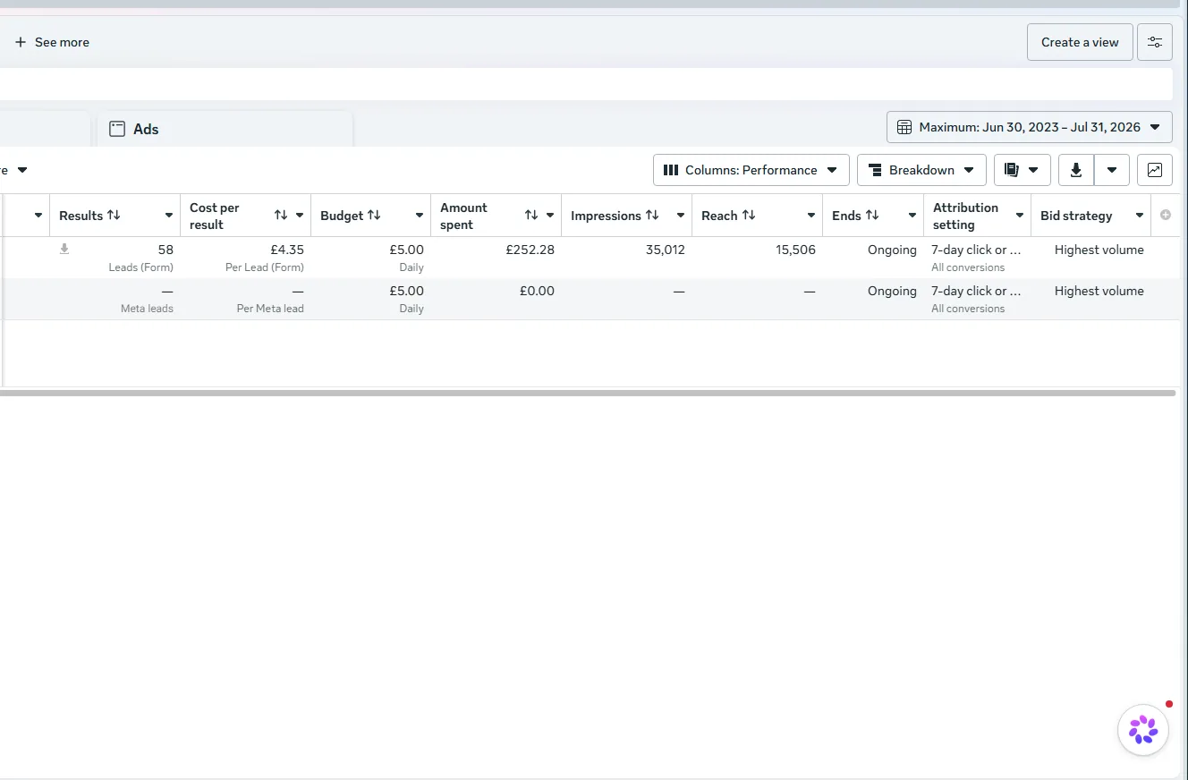
Task: Click the Leads (Form) label
Action: tap(140, 267)
